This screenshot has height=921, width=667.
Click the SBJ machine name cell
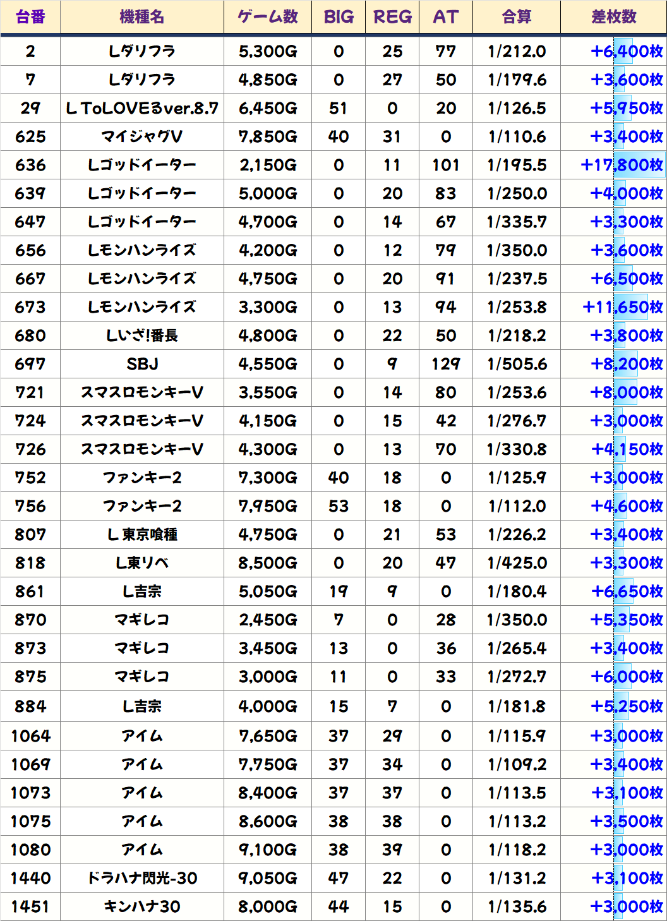click(142, 364)
